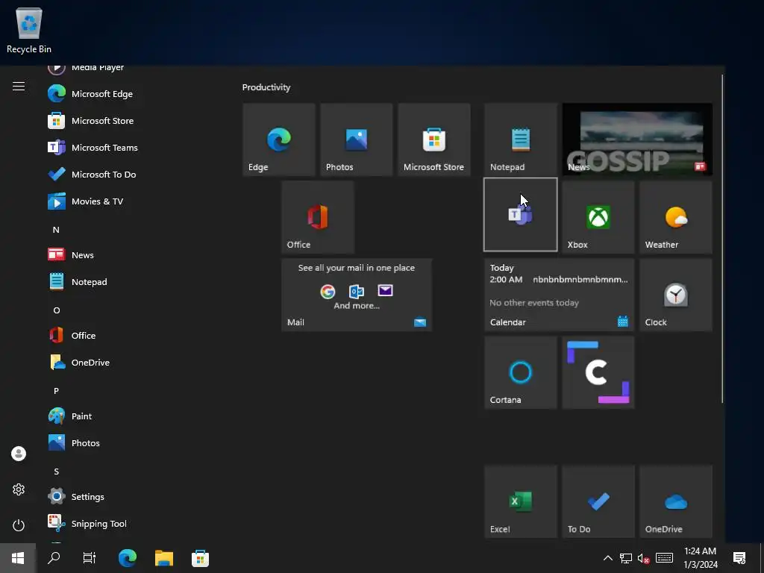This screenshot has height=573, width=764.
Task: Open the Action Center notifications
Action: [x=739, y=558]
